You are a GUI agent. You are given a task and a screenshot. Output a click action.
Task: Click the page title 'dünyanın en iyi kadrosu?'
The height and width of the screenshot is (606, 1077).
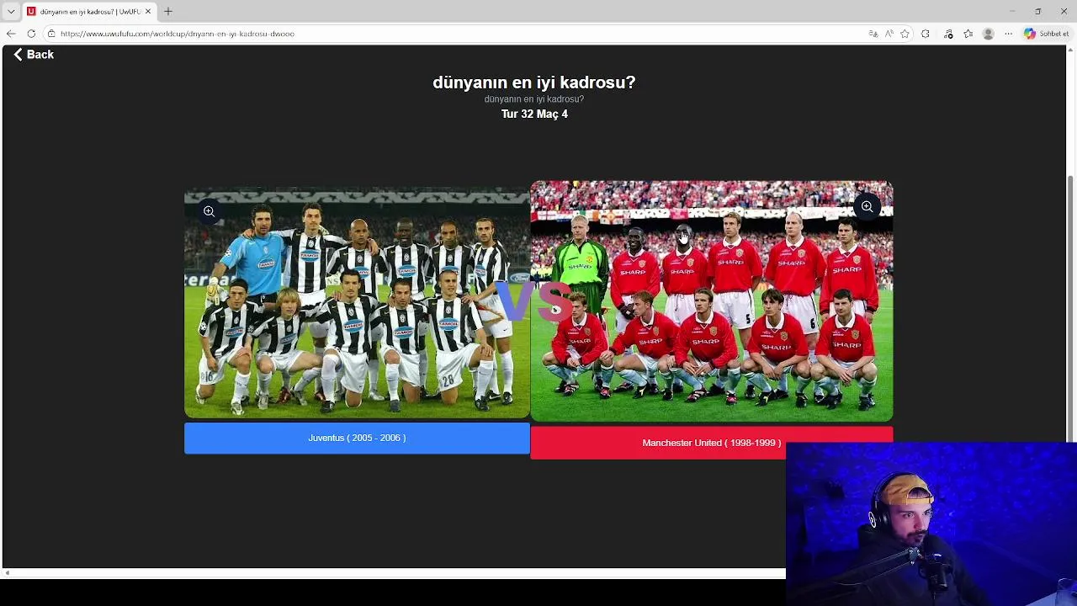pos(534,82)
